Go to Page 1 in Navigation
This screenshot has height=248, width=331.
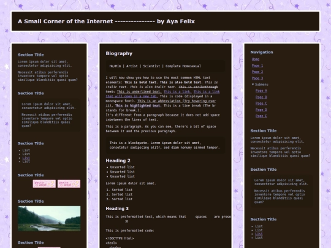tap(257, 66)
